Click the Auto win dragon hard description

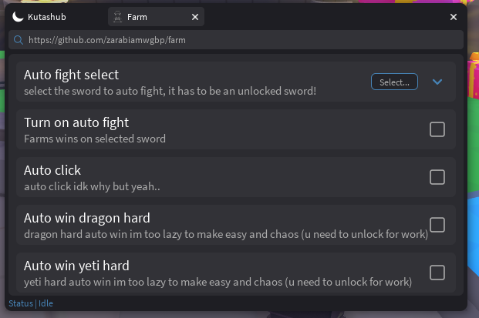[x=226, y=234]
